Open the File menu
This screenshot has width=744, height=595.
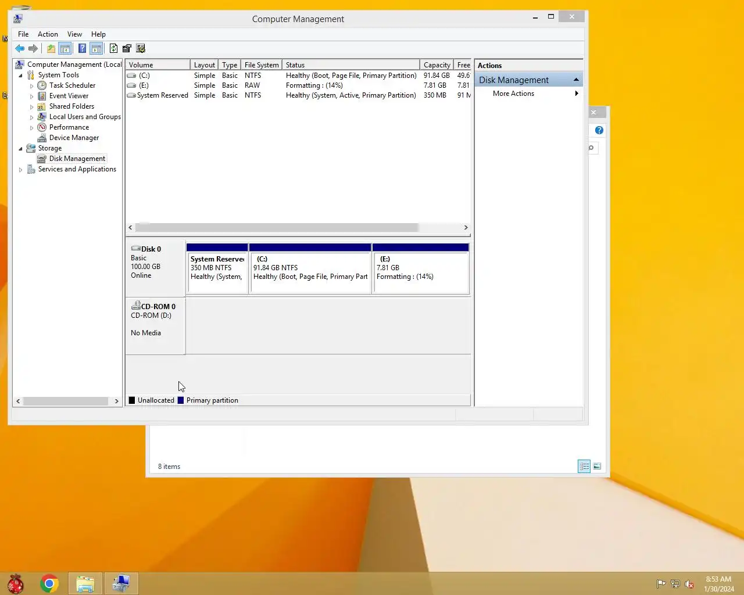(x=23, y=34)
